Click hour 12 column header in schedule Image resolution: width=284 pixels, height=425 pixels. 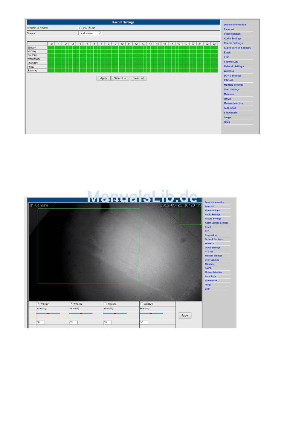136,44
